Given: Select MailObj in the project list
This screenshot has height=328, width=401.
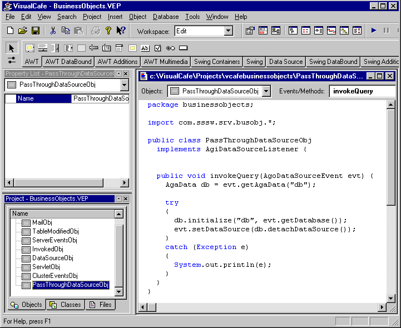Looking at the screenshot, I should tap(42, 222).
